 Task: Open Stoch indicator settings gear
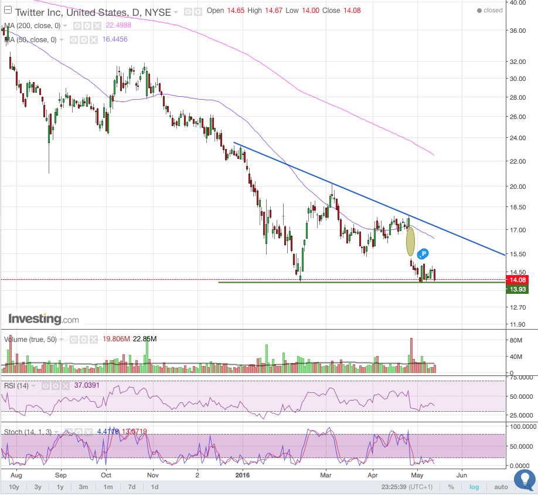(78, 432)
